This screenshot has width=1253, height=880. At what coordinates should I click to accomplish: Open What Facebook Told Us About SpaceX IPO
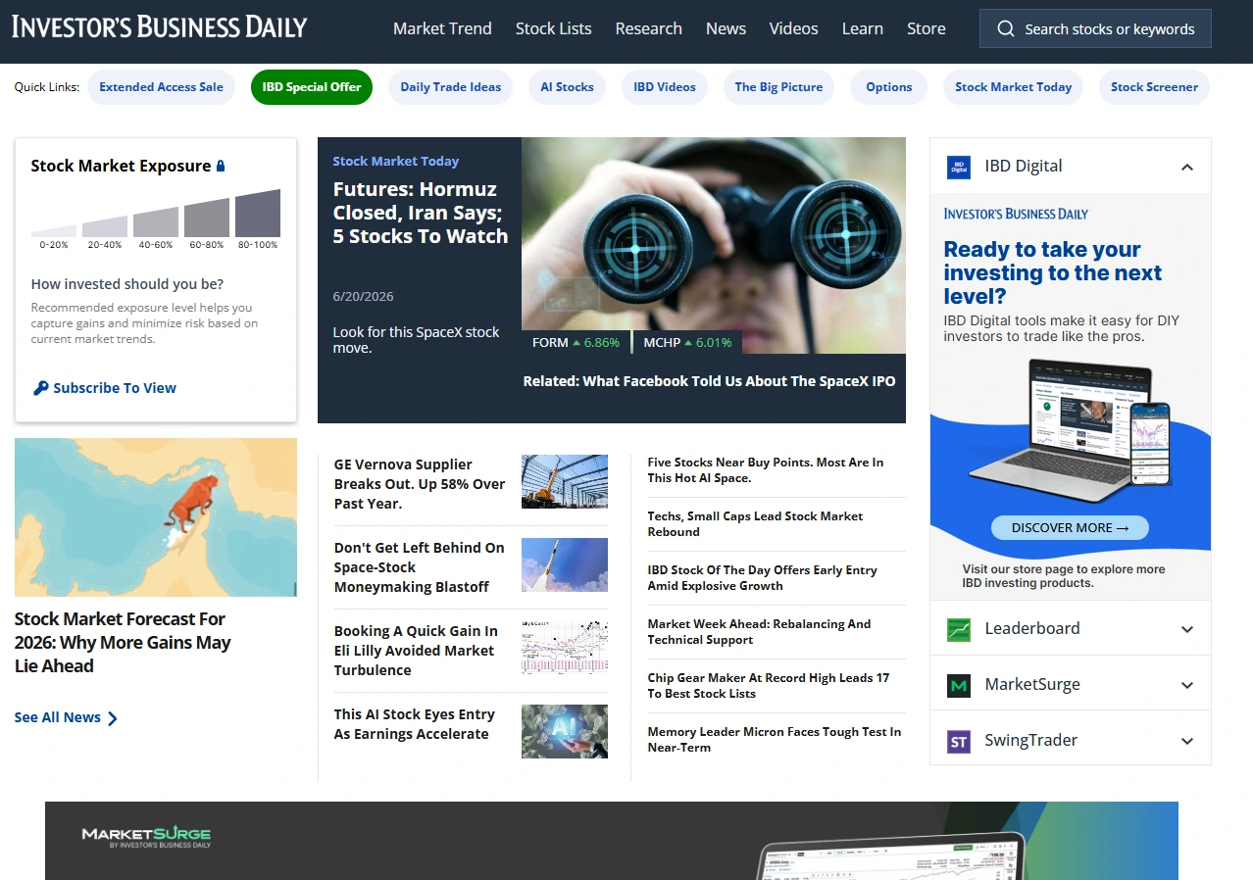[710, 381]
